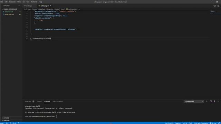Click the cSpell.userWords line
Image resolution: width=221 pixels, height=124 pixels.
[44, 18]
